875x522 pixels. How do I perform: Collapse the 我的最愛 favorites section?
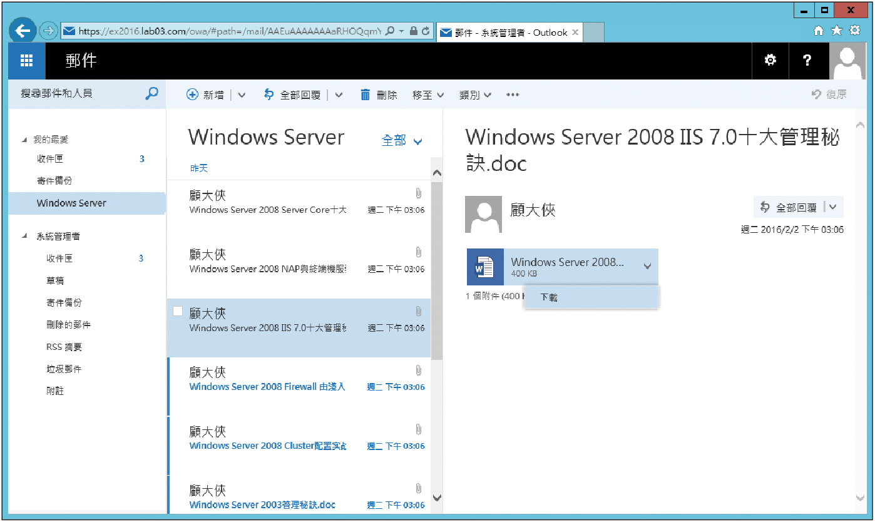[25, 140]
